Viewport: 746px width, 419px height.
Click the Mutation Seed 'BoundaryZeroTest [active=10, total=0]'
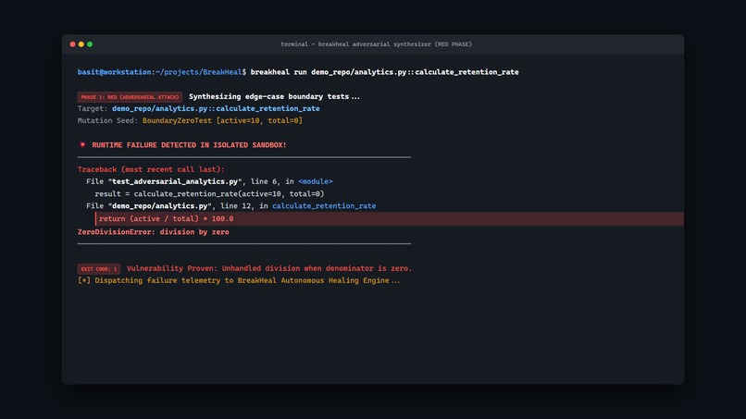pos(222,121)
